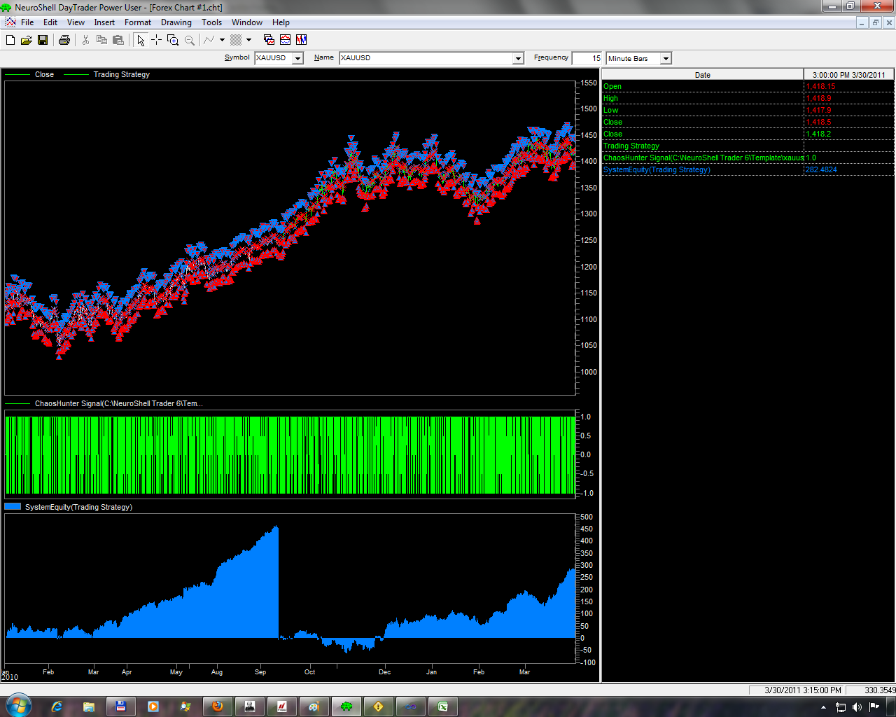Select the ChaosHunter Signal data row
896x717 pixels.
pos(748,158)
